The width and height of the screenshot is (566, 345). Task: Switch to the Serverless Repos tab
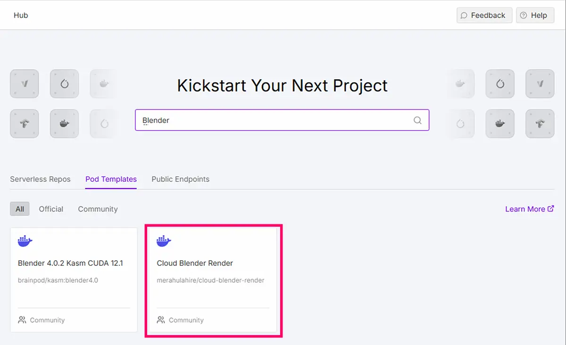tap(40, 179)
